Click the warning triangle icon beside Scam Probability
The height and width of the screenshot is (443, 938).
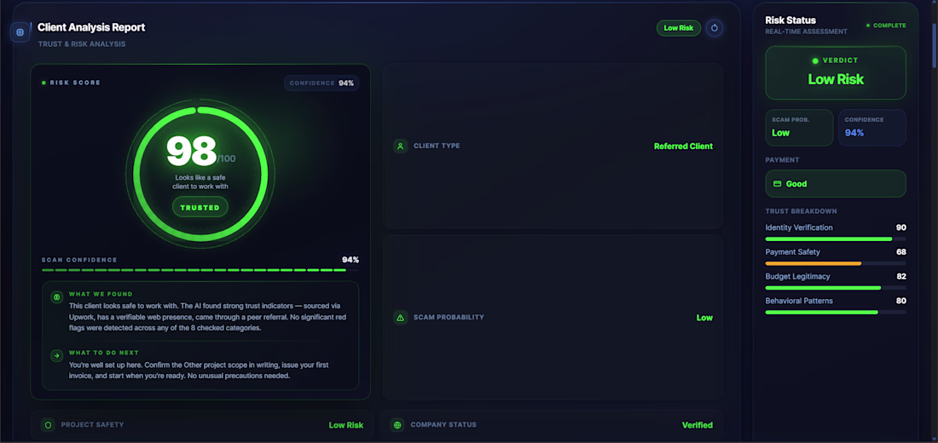point(400,318)
